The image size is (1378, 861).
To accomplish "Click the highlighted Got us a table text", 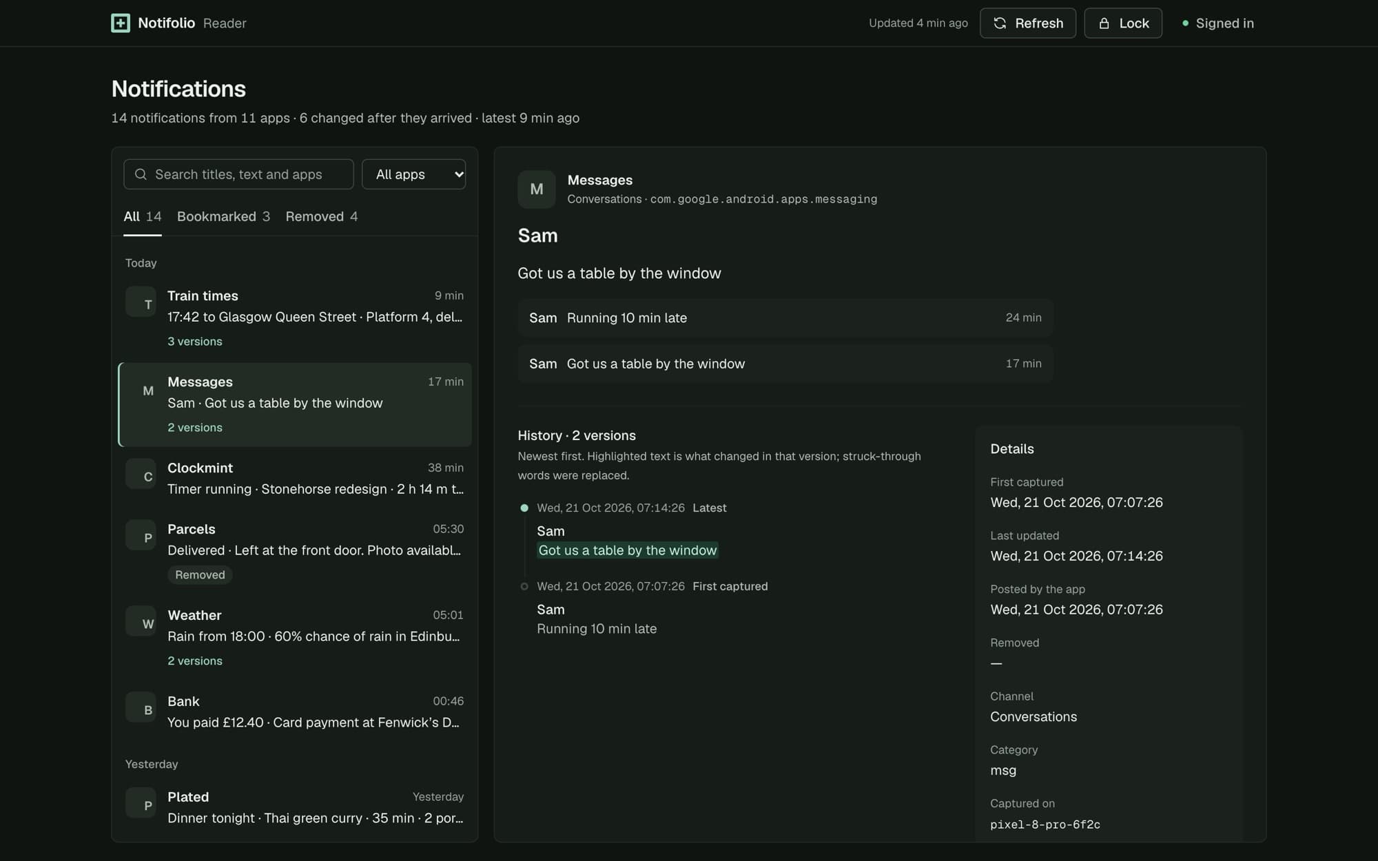I will click(x=628, y=550).
